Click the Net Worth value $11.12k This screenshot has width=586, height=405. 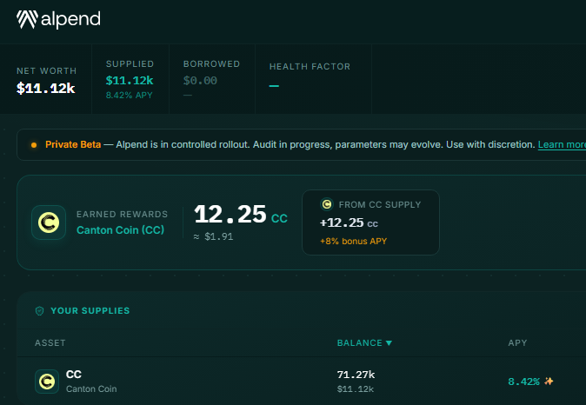46,88
